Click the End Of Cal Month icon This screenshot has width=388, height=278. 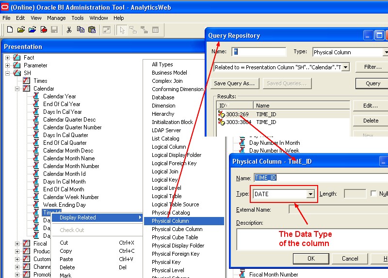pos(36,189)
